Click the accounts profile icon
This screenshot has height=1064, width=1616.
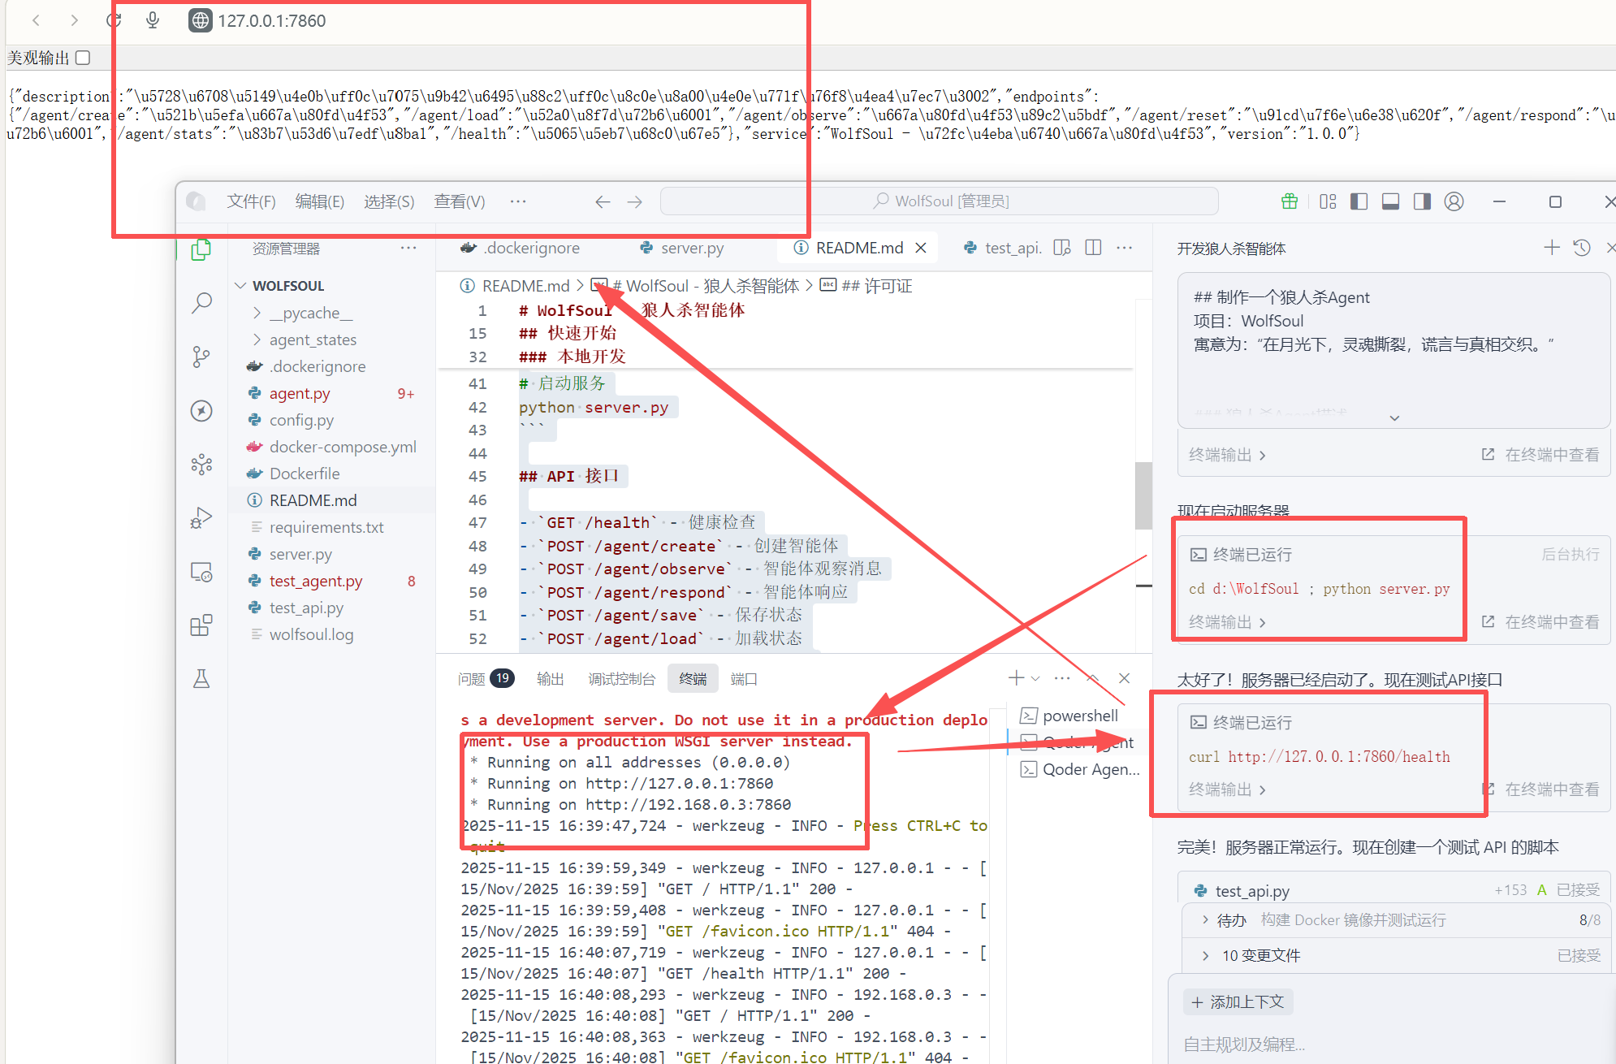1454,201
